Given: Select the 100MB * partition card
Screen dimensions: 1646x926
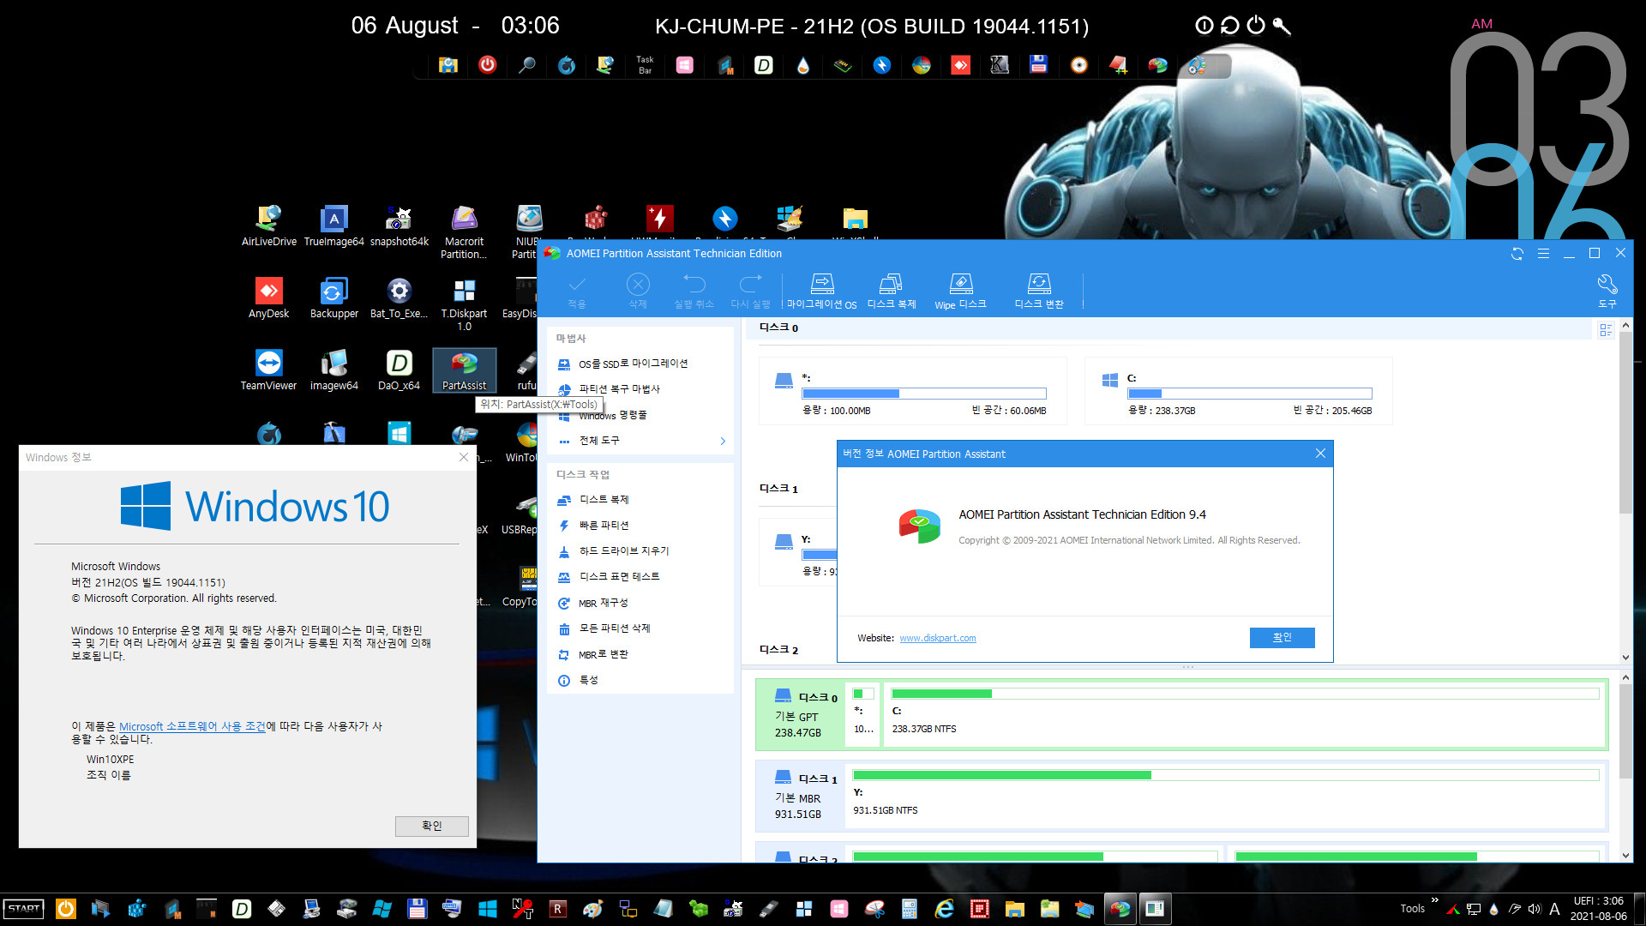Looking at the screenshot, I should [912, 392].
